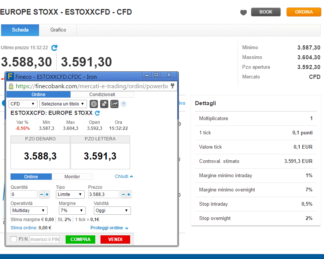Minimize the Fineco popup window
324x259 pixels.
(147, 75)
